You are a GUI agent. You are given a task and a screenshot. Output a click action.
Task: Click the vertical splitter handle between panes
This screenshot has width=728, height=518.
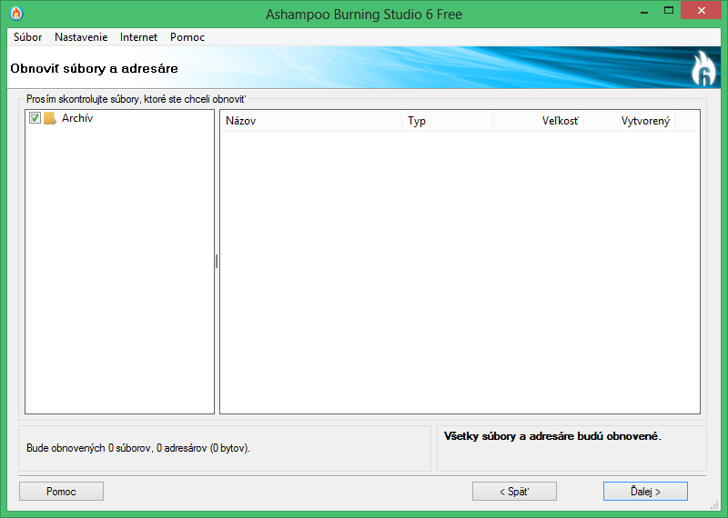pos(217,262)
